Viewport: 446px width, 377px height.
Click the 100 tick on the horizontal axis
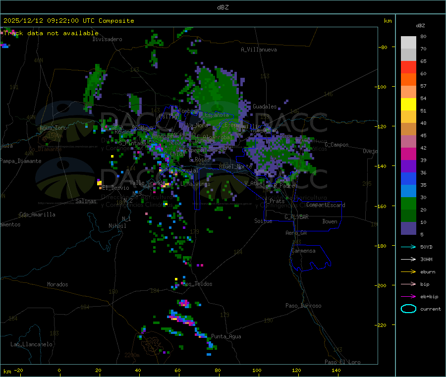[257, 370]
